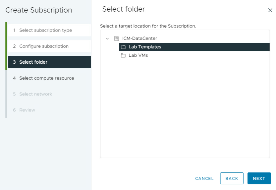Proceed with the Next button
276x190 pixels.
259,178
